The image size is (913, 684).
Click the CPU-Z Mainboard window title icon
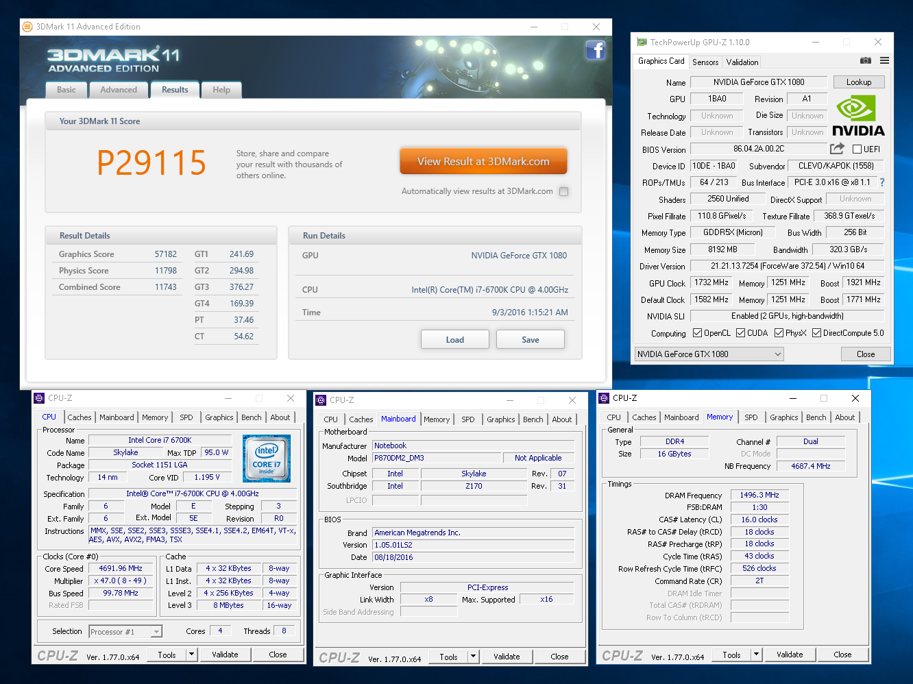[x=321, y=400]
